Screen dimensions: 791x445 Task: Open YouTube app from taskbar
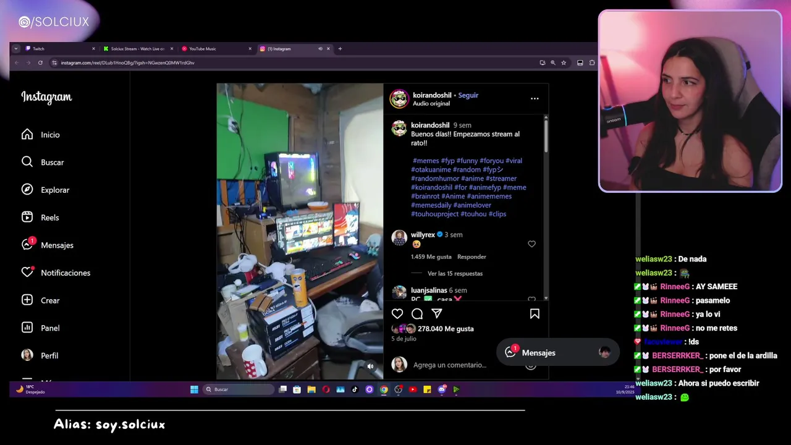click(413, 389)
